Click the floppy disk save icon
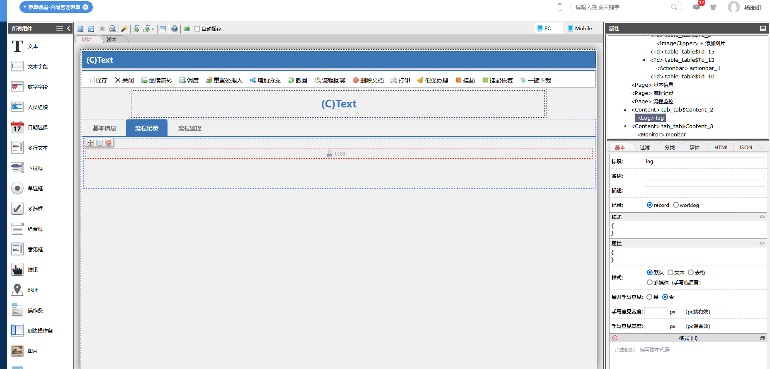The image size is (770, 369). (91, 29)
